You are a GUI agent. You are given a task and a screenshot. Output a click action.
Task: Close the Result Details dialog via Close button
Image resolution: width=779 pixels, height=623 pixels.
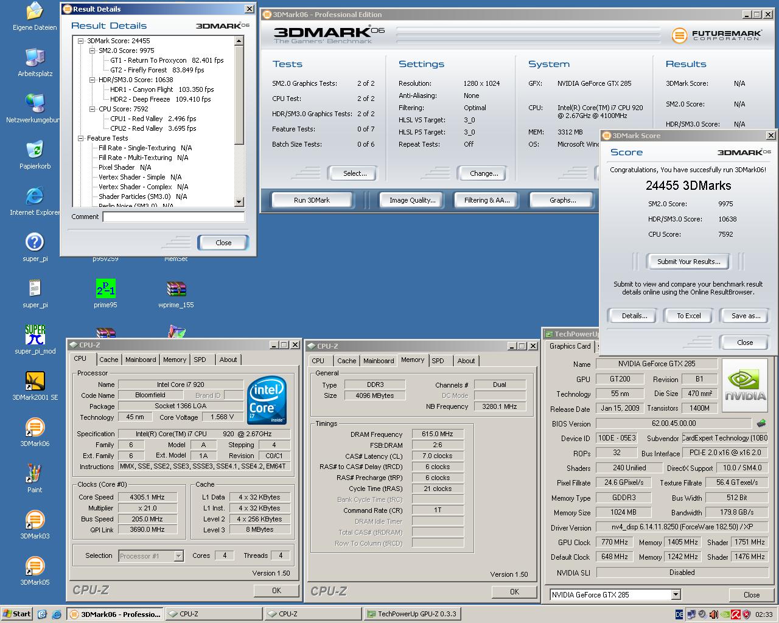point(223,243)
